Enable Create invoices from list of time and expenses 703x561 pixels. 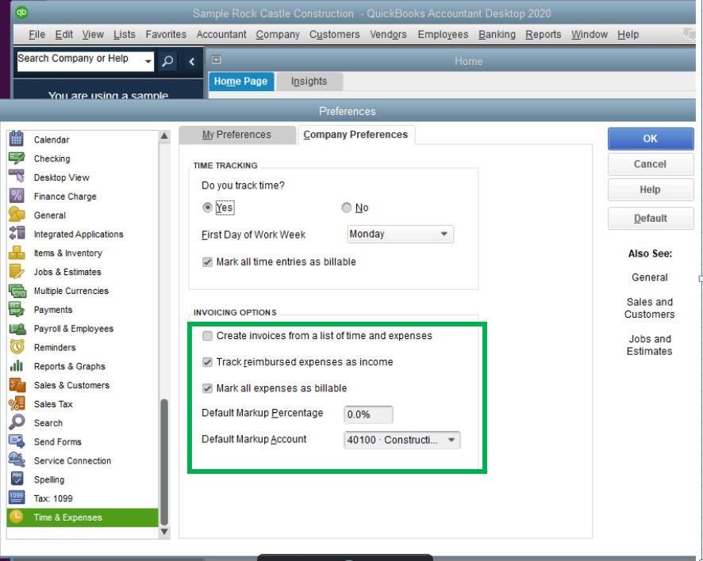pos(207,336)
